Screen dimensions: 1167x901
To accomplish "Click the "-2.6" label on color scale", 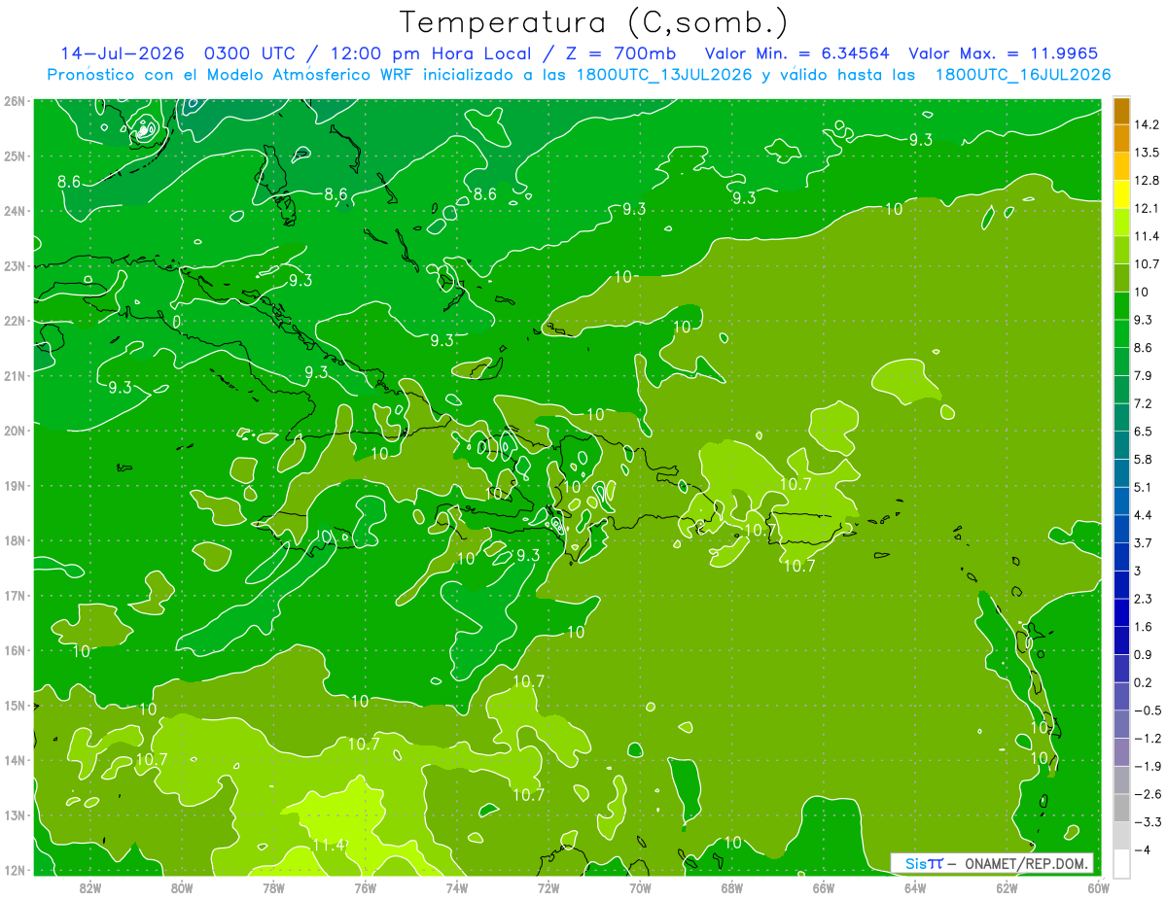I will coord(1149,794).
